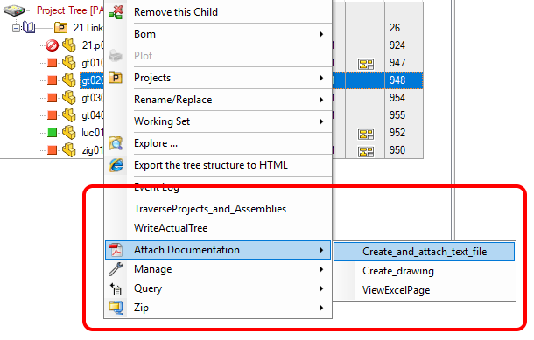The width and height of the screenshot is (534, 340).
Task: Click the value 924 cell
Action: click(x=404, y=45)
